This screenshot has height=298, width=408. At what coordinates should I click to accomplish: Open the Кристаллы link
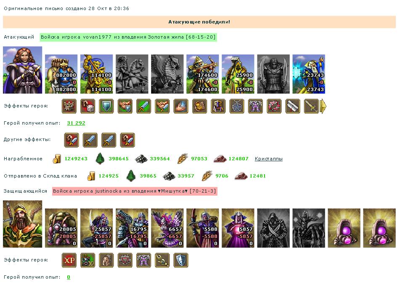(268, 159)
